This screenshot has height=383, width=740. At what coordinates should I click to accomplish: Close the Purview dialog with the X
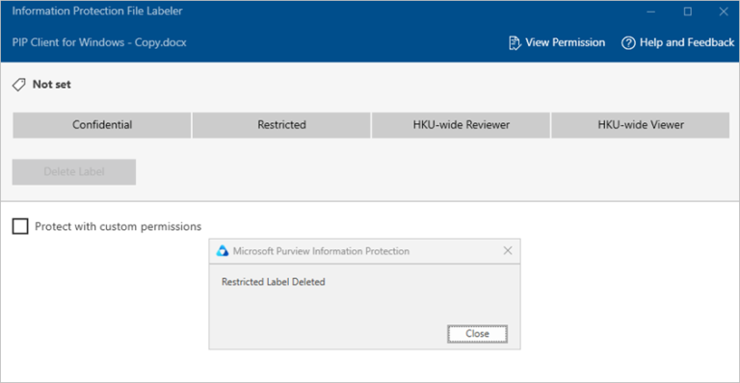[x=508, y=250]
